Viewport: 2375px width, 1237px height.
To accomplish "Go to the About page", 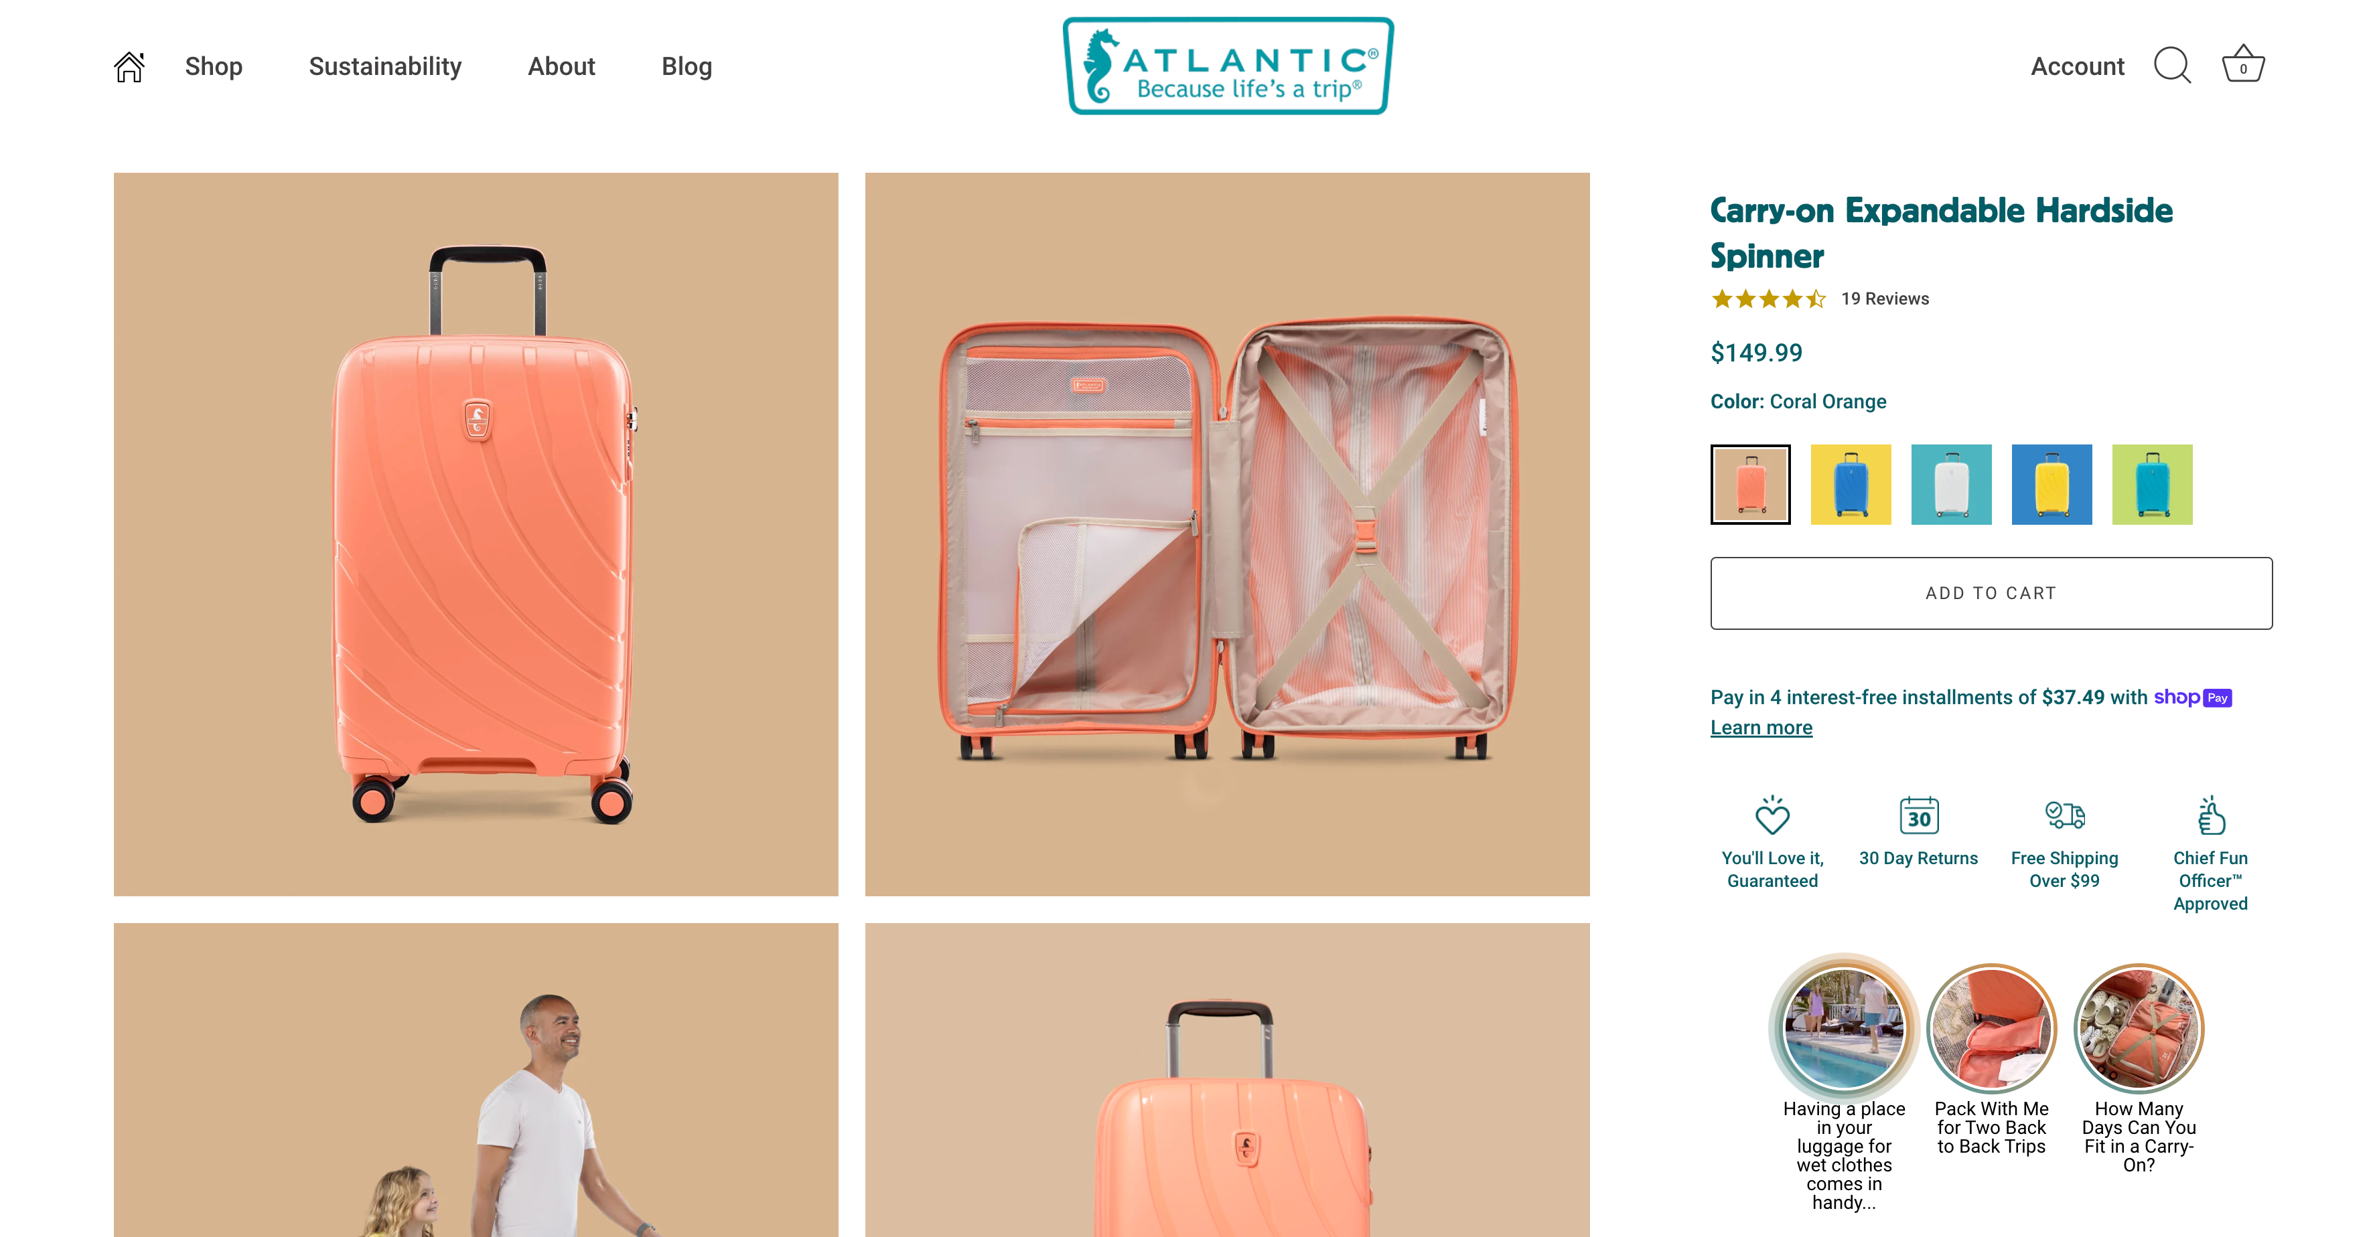I will (561, 66).
